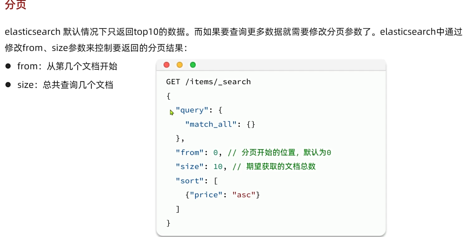473x237 pixels.
Task: Click the heading 分页
Action: point(15,5)
